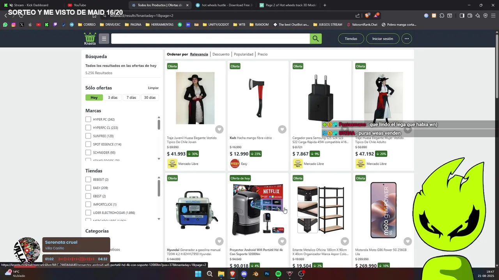Click Brave Shields icon in address bar

pos(367,16)
